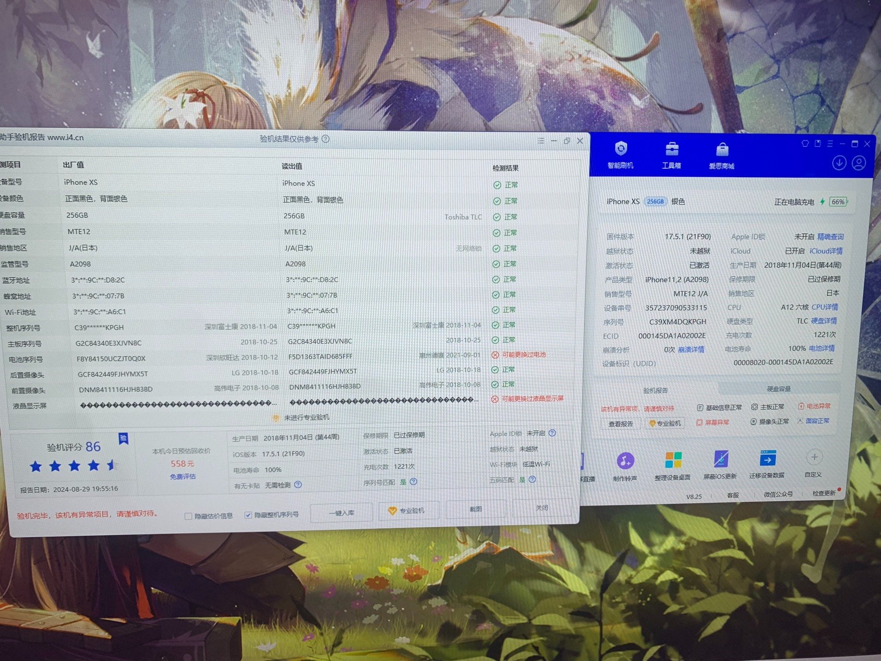Open the 硬盘详情 disk details link

(824, 321)
